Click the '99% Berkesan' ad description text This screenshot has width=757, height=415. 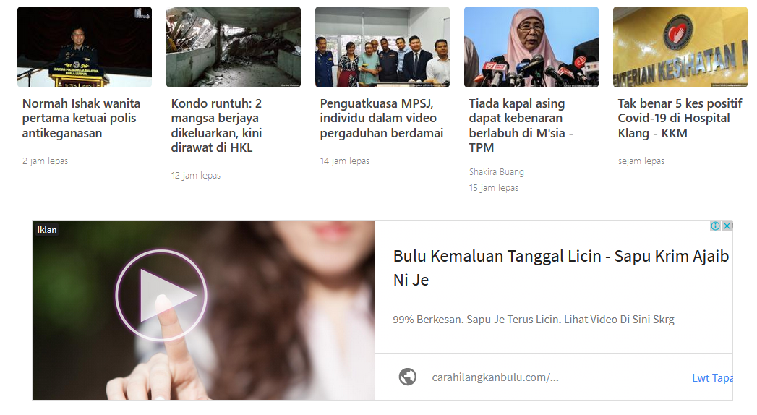pyautogui.click(x=534, y=320)
